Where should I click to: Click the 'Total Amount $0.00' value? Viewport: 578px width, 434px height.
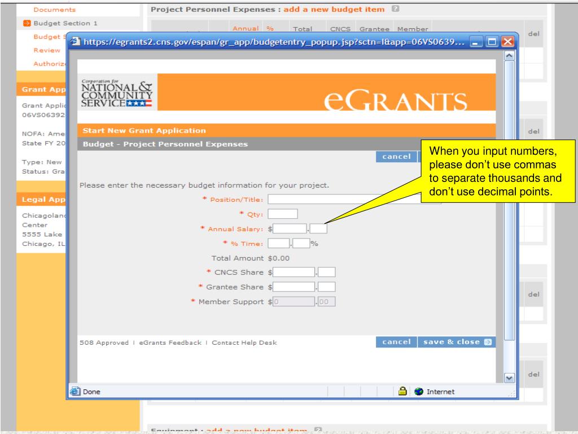[x=278, y=258]
